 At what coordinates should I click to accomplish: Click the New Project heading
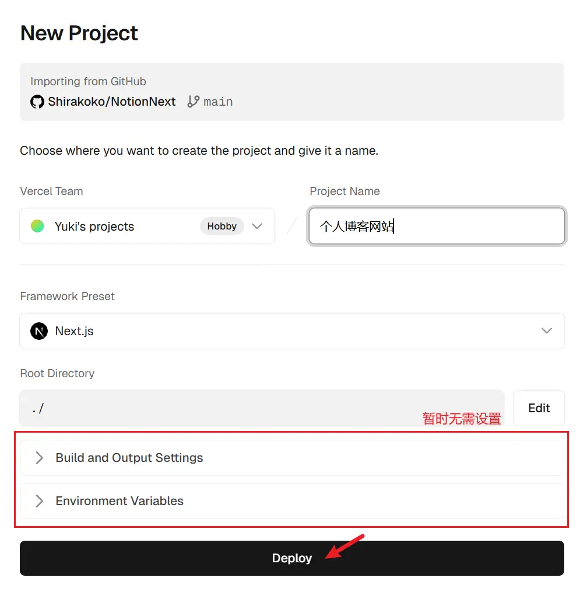coord(79,33)
